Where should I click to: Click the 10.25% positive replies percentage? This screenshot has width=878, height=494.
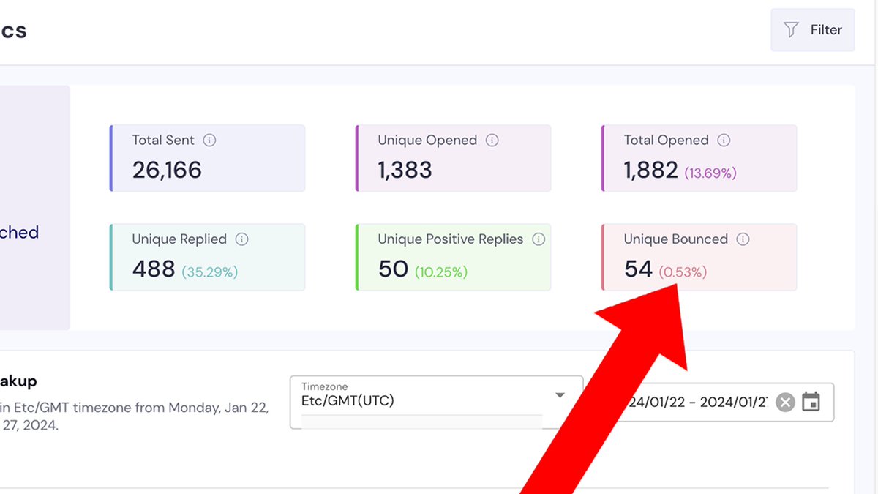pos(441,272)
